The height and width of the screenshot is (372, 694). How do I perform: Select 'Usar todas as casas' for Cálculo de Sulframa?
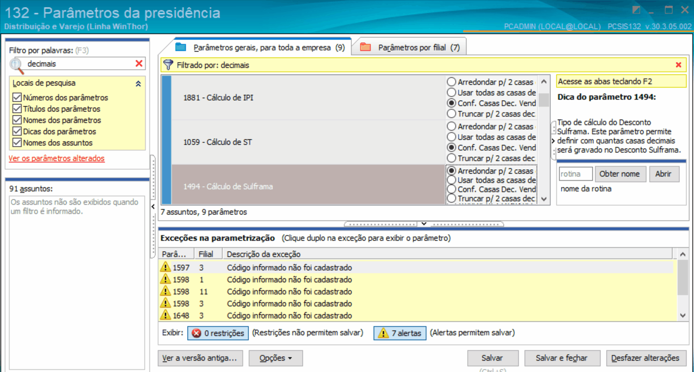(451, 180)
